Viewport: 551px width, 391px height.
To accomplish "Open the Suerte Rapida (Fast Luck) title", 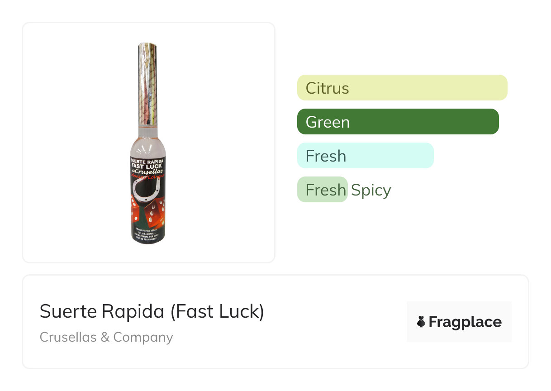I will pos(152,311).
